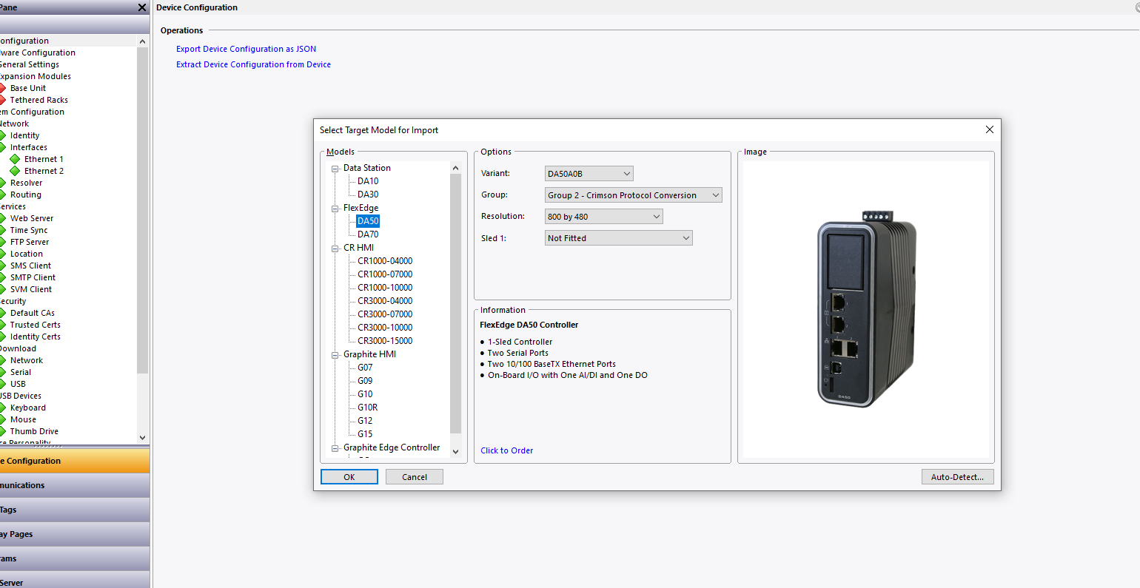1140x588 pixels.
Task: Select CR1000-04000 model
Action: (x=385, y=261)
